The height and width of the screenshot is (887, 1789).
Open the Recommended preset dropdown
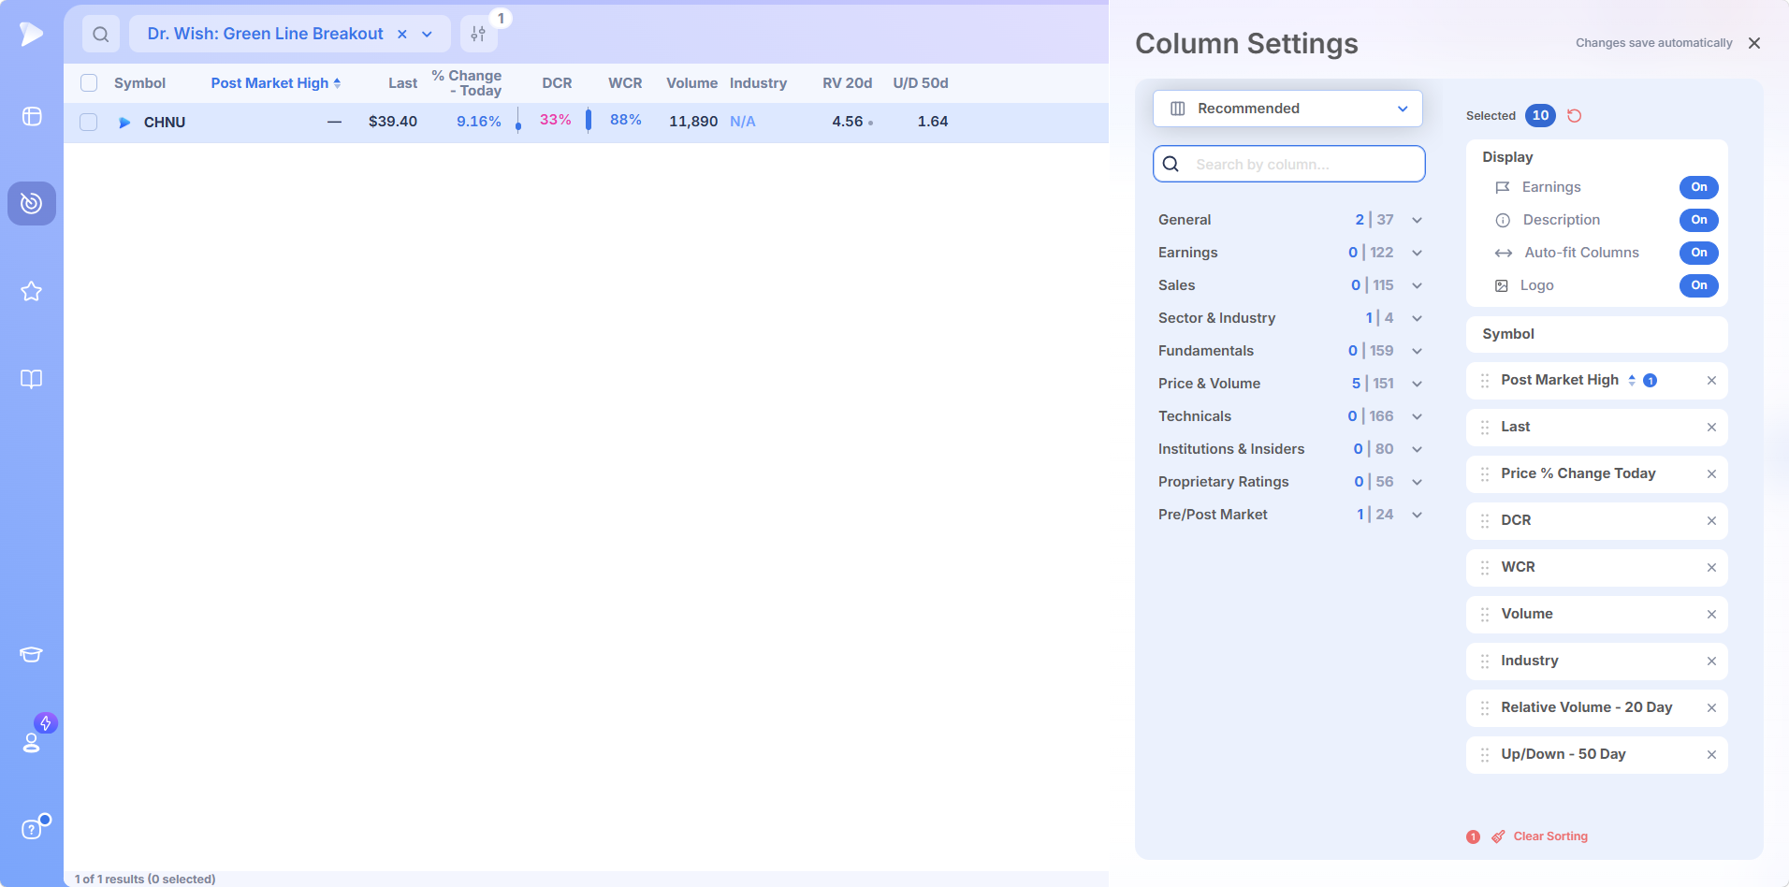pos(1287,109)
